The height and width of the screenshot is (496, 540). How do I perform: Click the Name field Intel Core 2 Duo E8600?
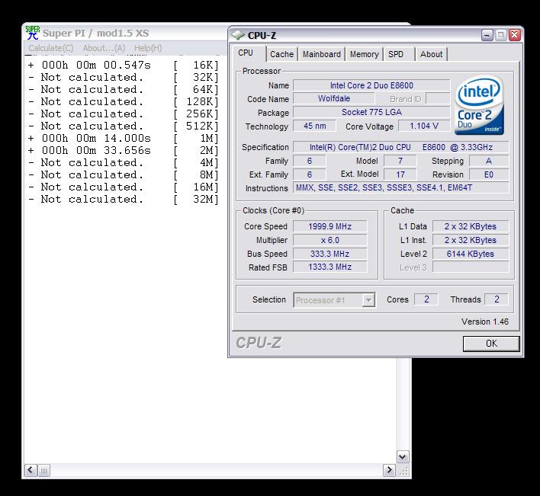click(371, 85)
